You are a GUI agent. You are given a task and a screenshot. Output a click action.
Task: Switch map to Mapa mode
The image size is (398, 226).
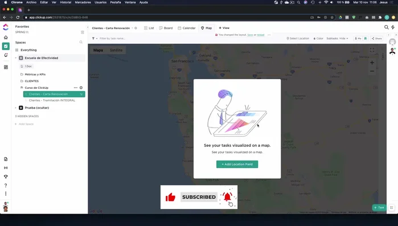[x=98, y=50]
